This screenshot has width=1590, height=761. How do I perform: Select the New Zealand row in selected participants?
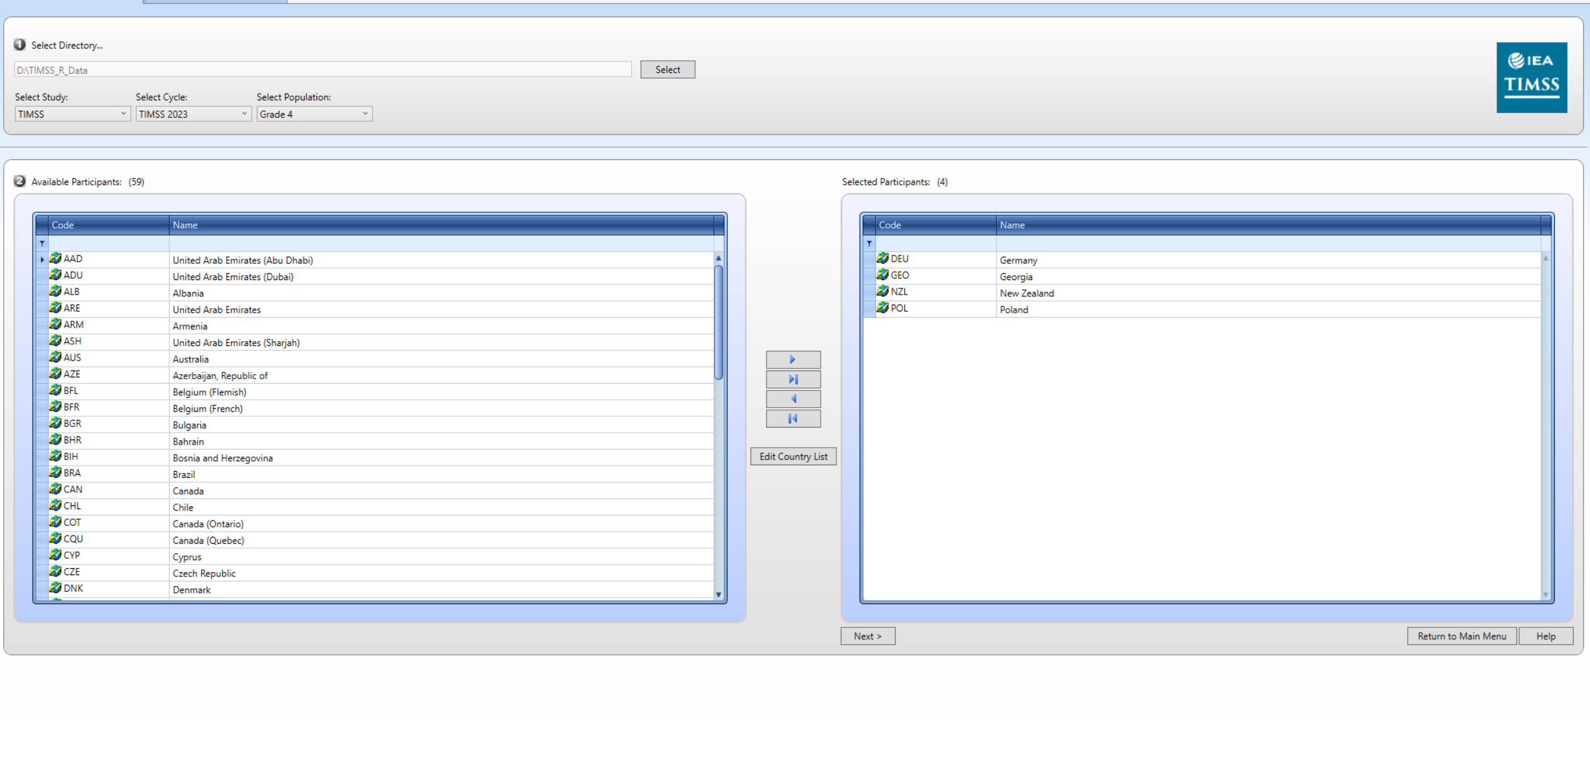point(1026,293)
